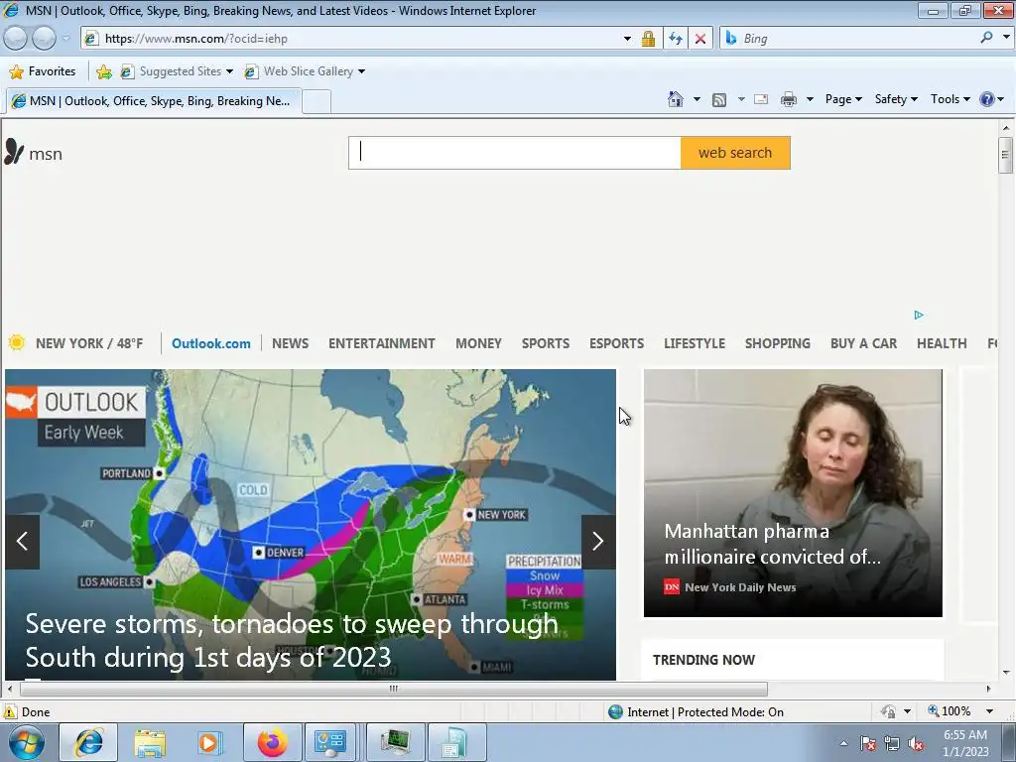Click the sun weather icon

(17, 342)
